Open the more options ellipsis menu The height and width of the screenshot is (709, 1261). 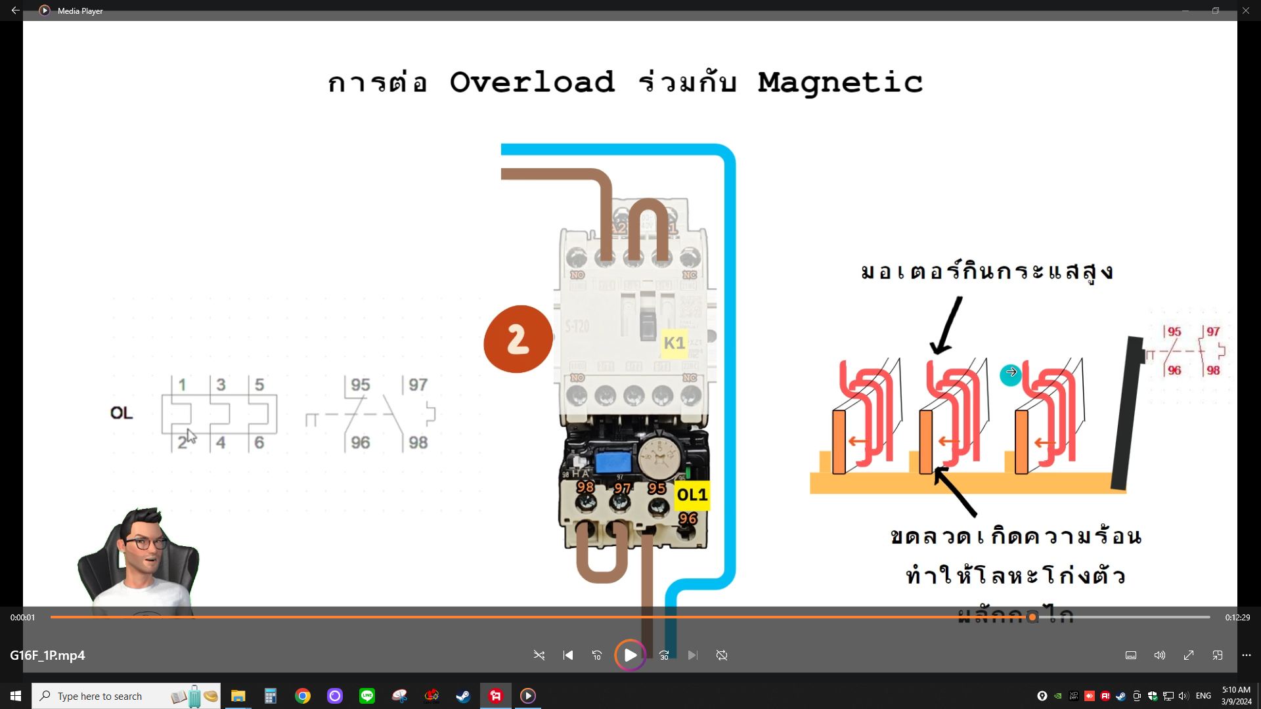pos(1247,655)
